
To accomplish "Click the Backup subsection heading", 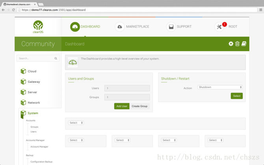I will point(30,155).
